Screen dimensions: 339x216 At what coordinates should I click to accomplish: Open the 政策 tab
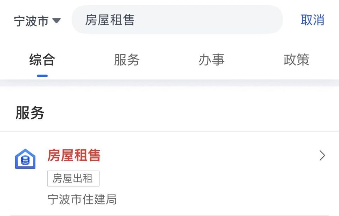tap(296, 60)
